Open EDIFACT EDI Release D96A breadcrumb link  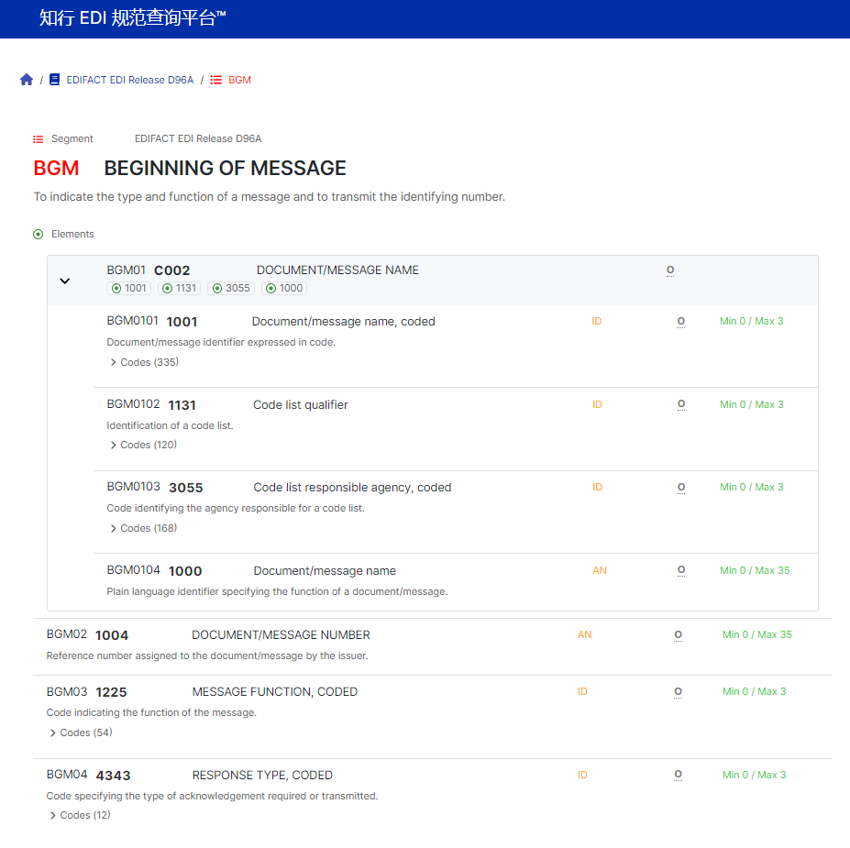coord(129,80)
